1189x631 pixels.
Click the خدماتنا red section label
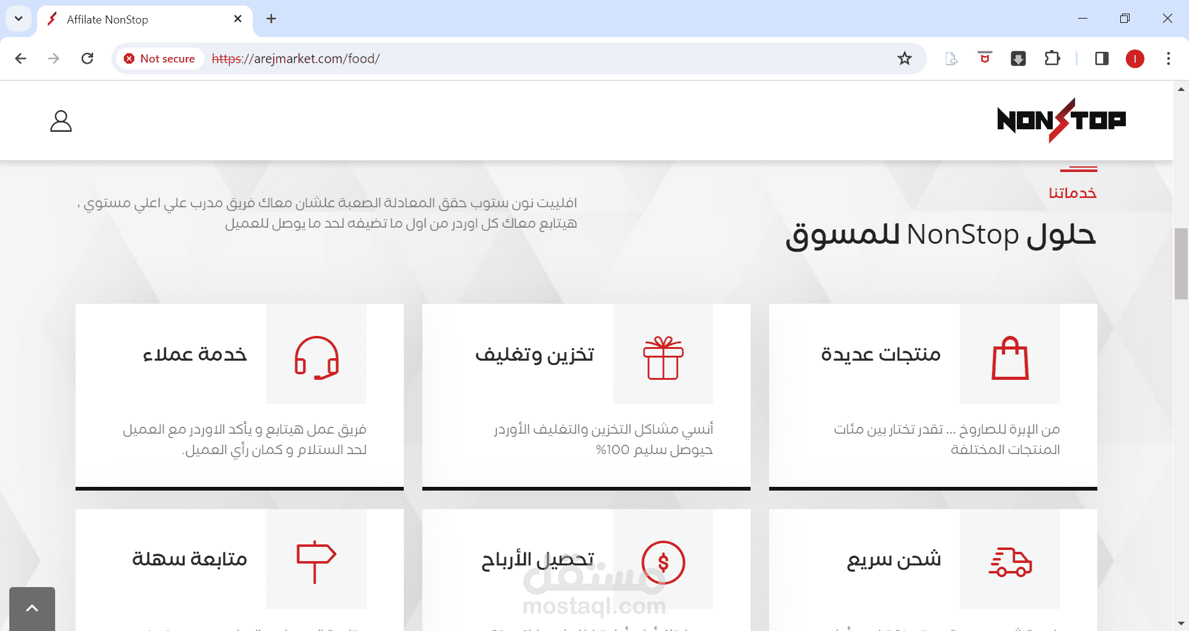pos(1073,193)
